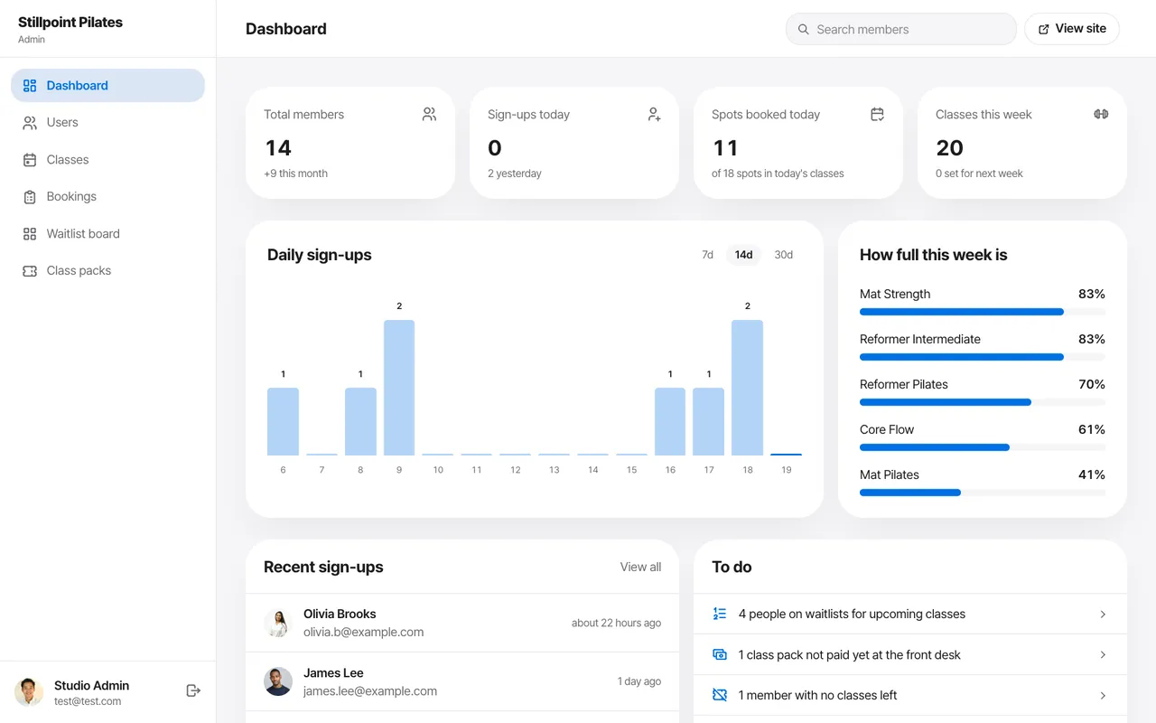
Task: Click the logout icon beside Studio Admin
Action: point(192,690)
